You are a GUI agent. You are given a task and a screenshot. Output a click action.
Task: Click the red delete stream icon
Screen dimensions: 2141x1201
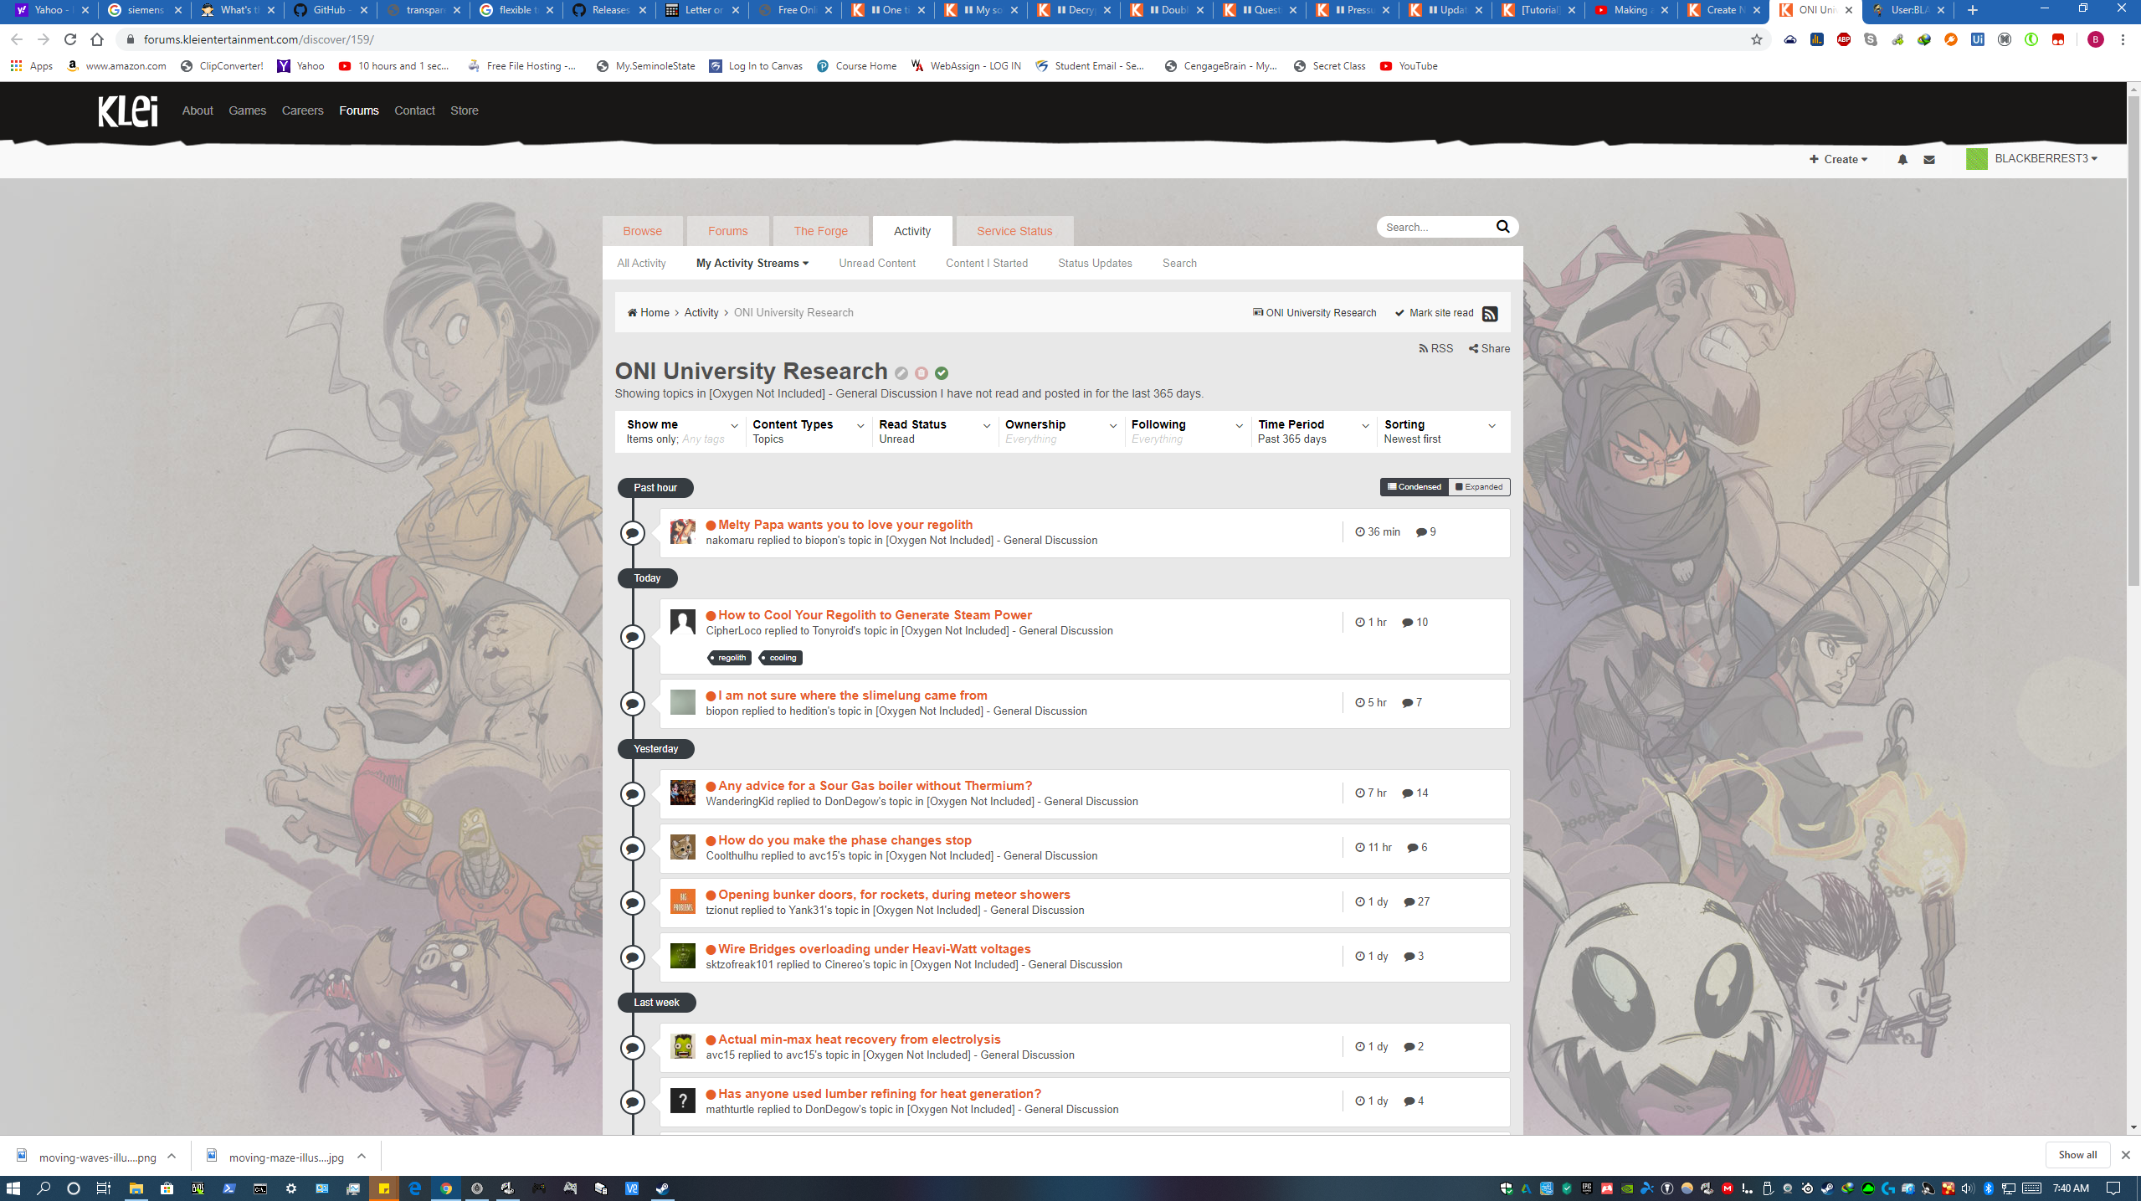921,373
